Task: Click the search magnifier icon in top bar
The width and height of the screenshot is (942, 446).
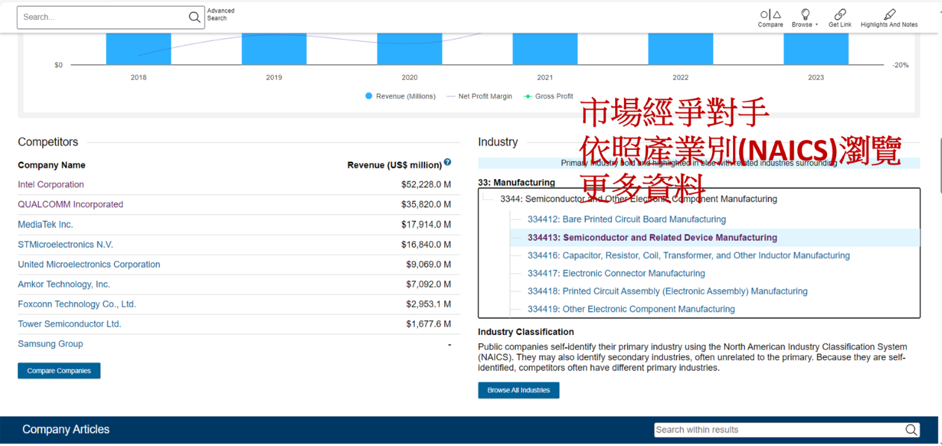Action: (x=194, y=17)
